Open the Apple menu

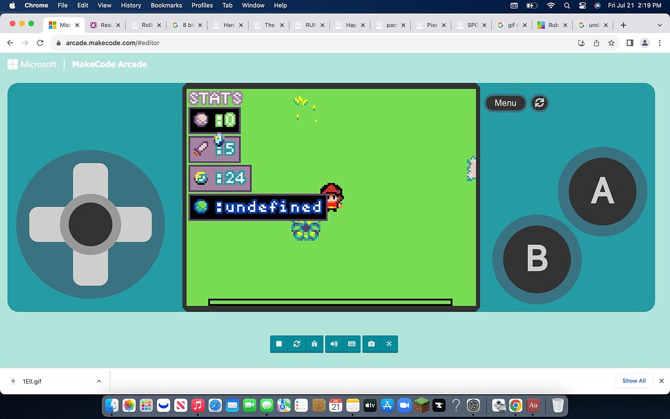(x=12, y=5)
